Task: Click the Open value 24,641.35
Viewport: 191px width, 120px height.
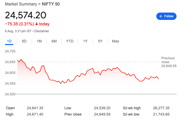Action: 35,108
